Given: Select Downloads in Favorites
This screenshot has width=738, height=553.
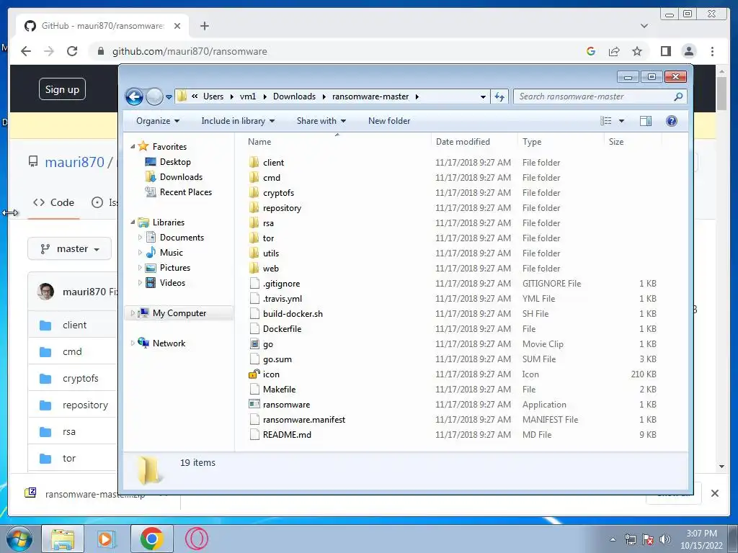Looking at the screenshot, I should 181,177.
